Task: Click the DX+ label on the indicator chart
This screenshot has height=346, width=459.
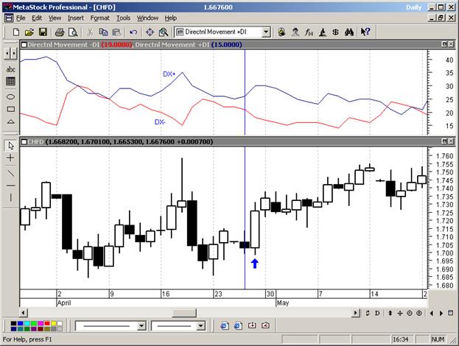Action: (169, 74)
